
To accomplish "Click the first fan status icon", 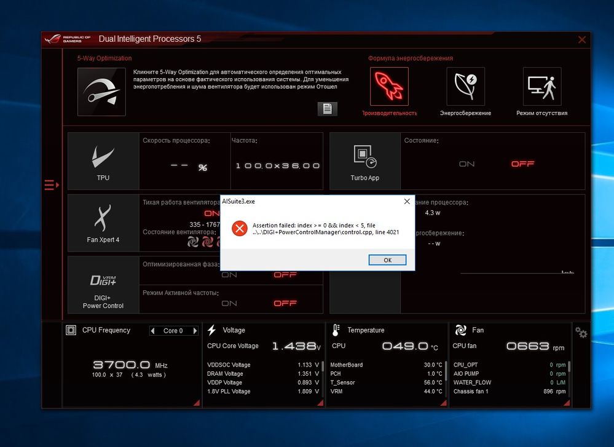I will (192, 242).
